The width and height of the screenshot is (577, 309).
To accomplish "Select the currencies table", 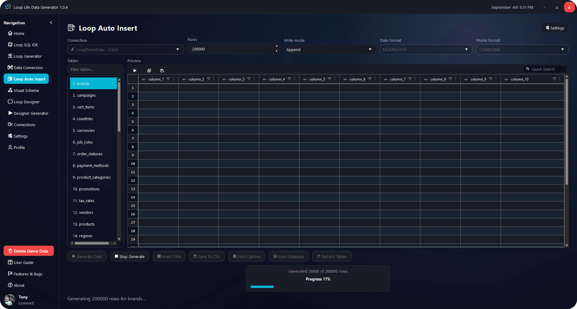I will (x=93, y=130).
